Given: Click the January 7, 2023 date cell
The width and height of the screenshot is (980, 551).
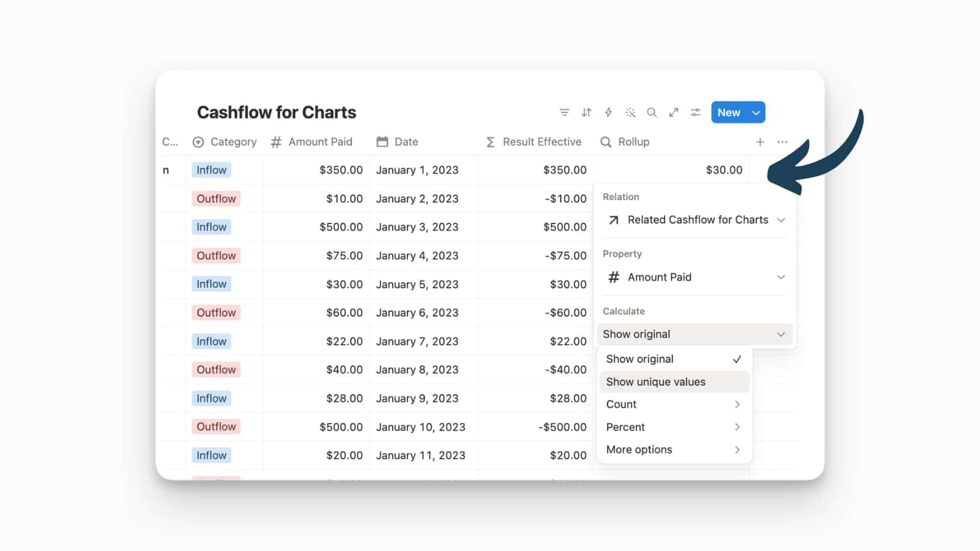Looking at the screenshot, I should pos(423,342).
